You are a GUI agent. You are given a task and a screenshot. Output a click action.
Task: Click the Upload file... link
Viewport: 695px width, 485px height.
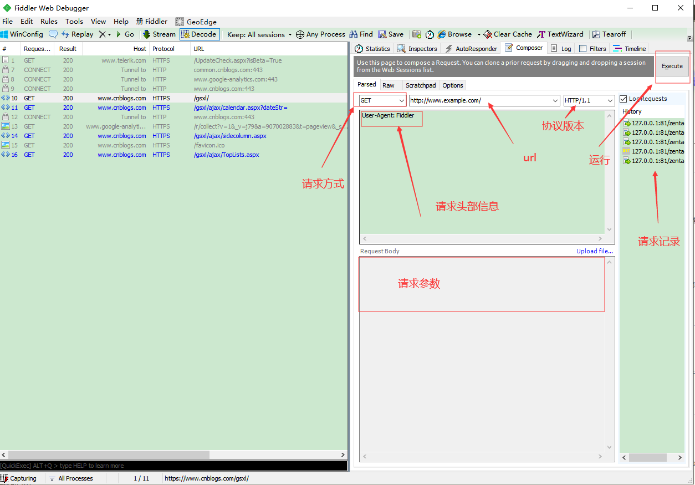(595, 251)
